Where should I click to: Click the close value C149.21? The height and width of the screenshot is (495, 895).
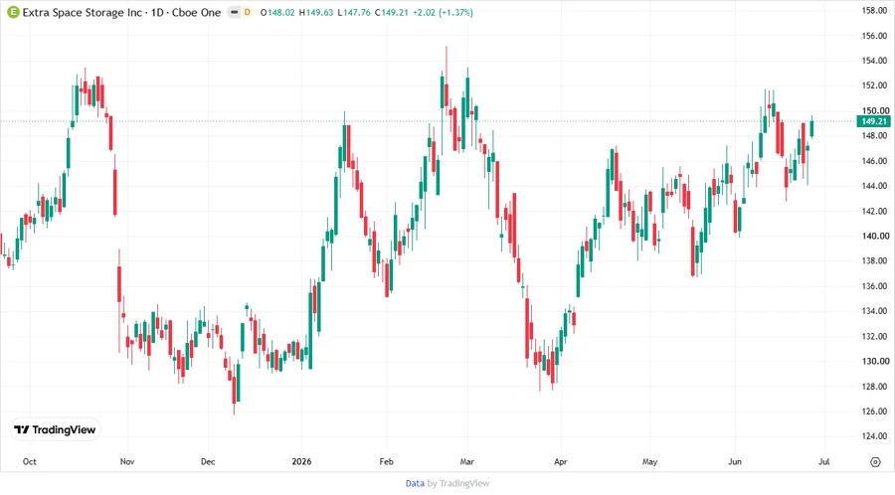point(392,12)
